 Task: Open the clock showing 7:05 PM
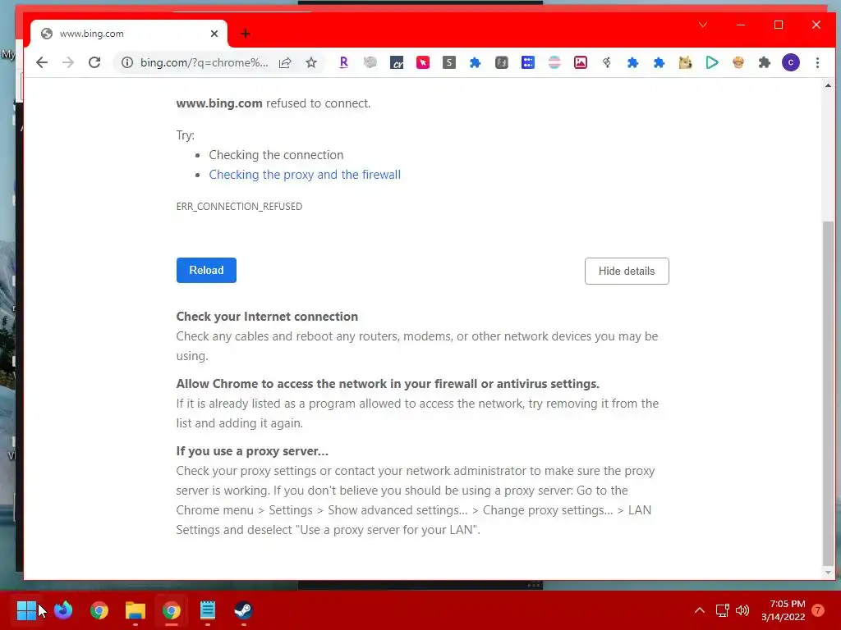click(x=783, y=610)
